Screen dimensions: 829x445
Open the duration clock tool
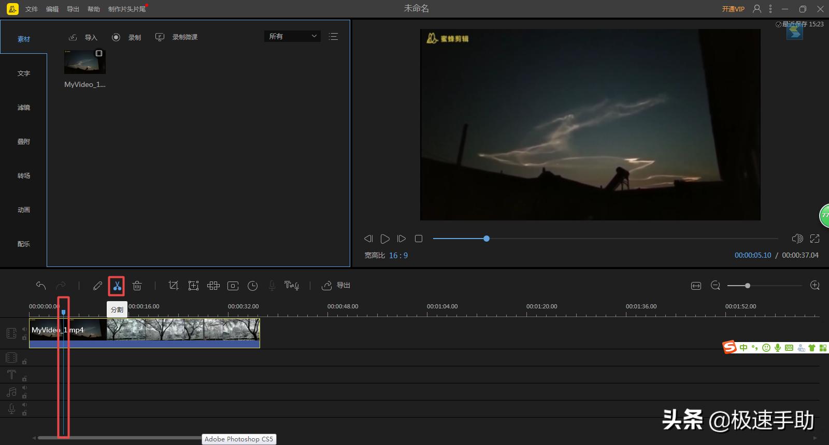coord(252,286)
